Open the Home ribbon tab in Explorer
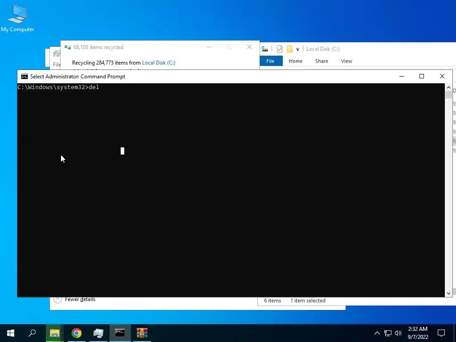This screenshot has width=456, height=342. (x=296, y=61)
